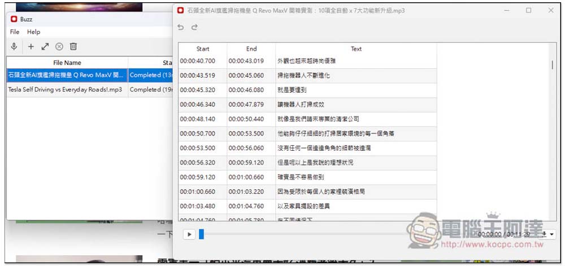Open the export dropdown at the bottom right
Viewport: 565px width, 266px height.
[548, 234]
